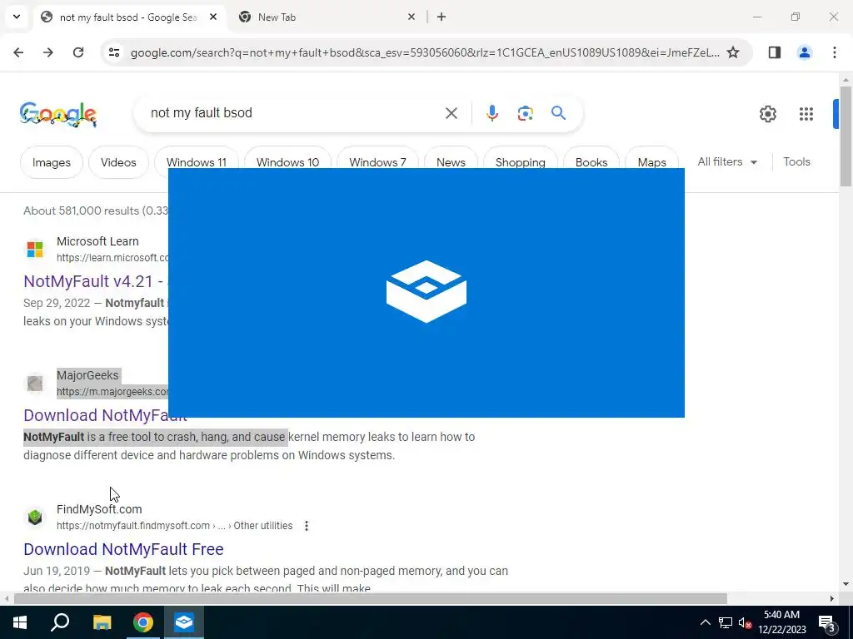Open File Explorer from the taskbar
Screen dimensions: 853x639
pos(102,622)
